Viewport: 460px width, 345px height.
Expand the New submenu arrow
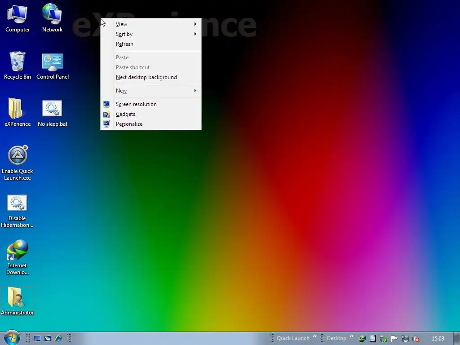coord(195,91)
